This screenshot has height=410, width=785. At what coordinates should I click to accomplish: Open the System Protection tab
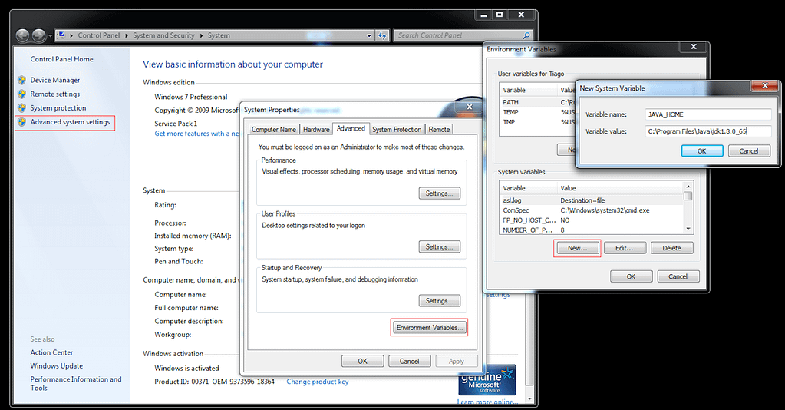[x=397, y=129]
